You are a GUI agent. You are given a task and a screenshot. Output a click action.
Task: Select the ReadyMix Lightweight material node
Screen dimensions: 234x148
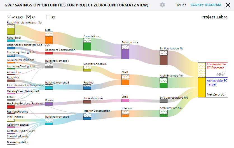pos(11,30)
